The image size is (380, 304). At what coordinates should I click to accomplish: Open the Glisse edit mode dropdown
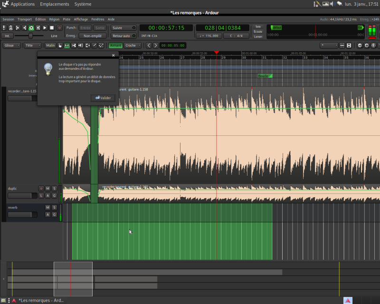coord(12,46)
